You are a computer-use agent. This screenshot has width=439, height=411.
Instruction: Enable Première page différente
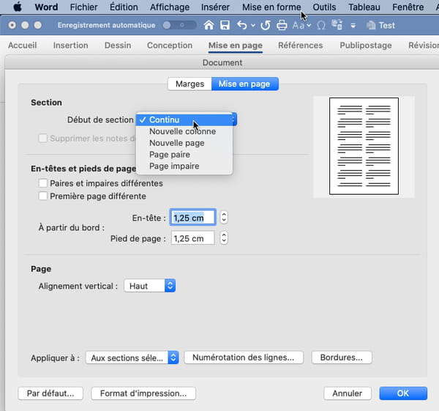coord(43,196)
